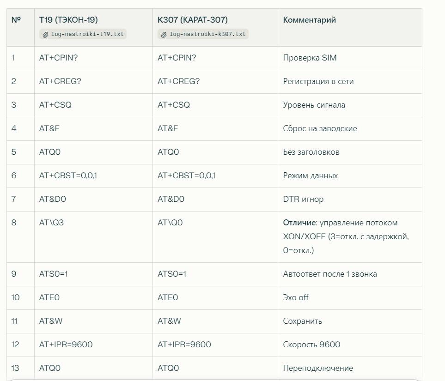Click the "DTR игнор" comment cell
The height and width of the screenshot is (381, 445).
coord(303,199)
